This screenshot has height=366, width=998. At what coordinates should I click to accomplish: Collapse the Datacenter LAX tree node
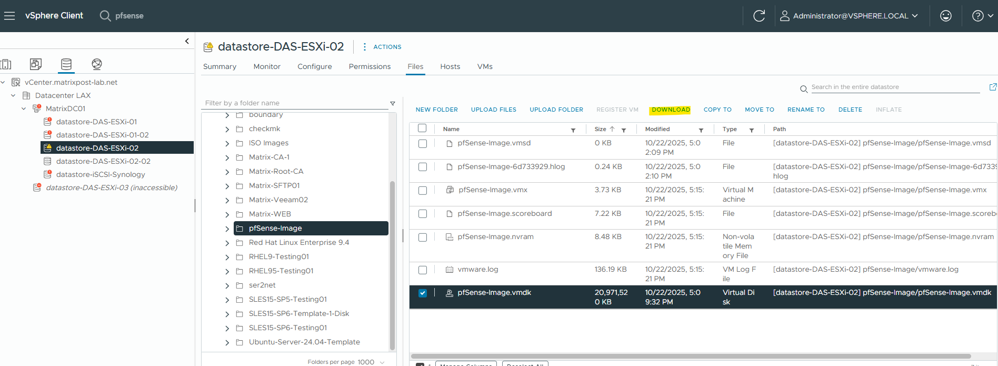click(x=13, y=95)
